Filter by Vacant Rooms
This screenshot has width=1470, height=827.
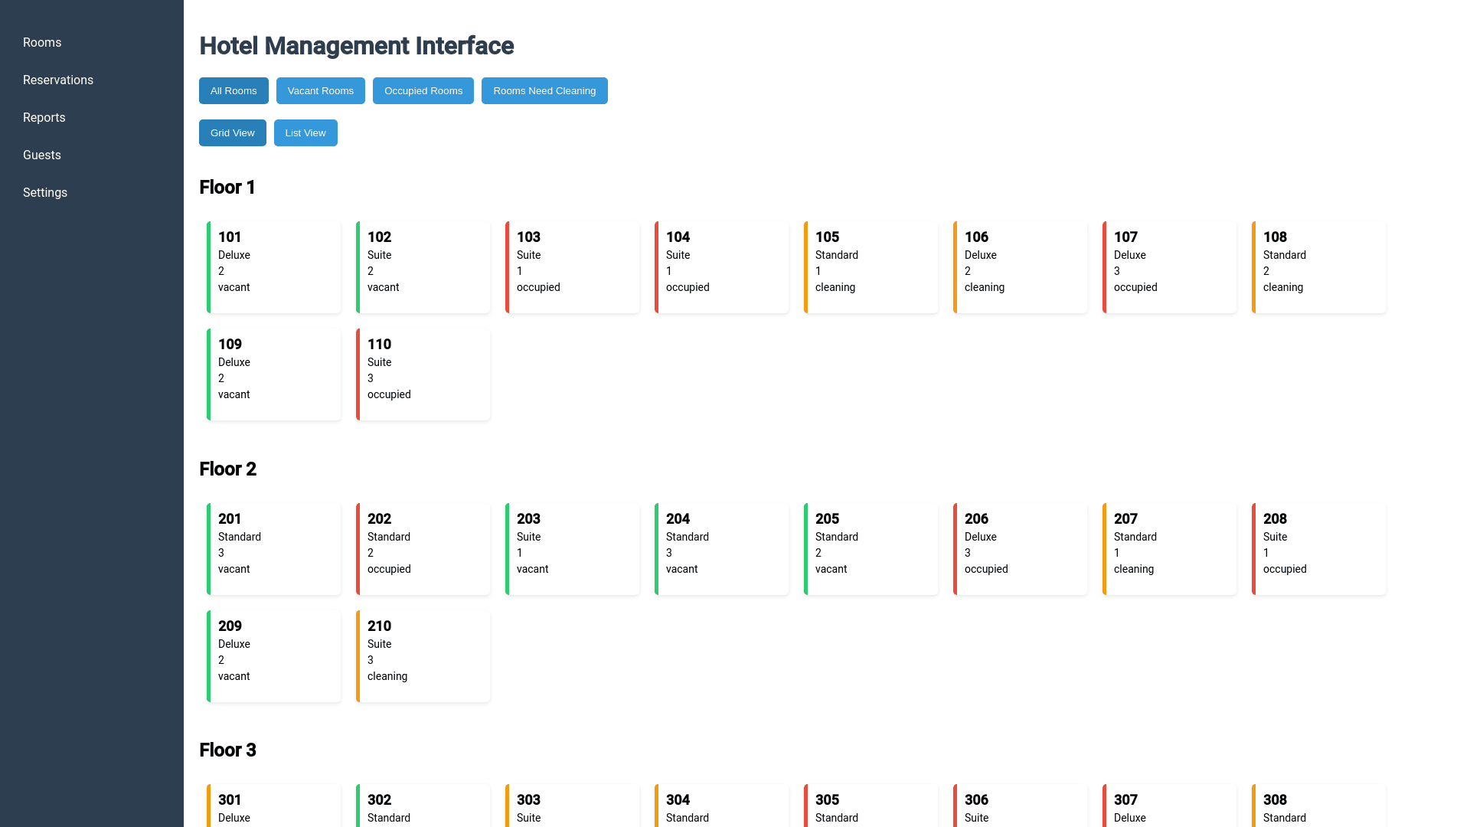(320, 91)
